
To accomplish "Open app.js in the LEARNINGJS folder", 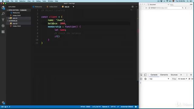I will click(x=15, y=24).
